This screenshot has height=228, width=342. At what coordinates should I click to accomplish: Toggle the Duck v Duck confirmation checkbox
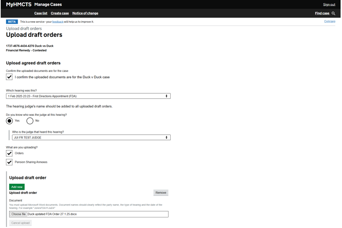10,77
